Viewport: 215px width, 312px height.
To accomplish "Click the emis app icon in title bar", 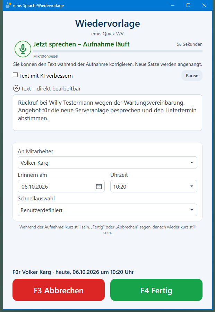I will pos(8,5).
